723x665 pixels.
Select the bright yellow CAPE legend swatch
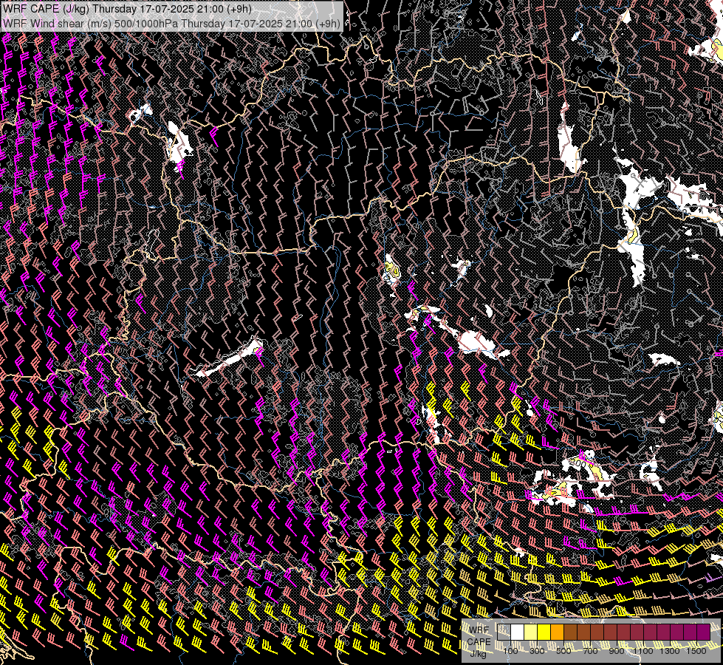544,632
